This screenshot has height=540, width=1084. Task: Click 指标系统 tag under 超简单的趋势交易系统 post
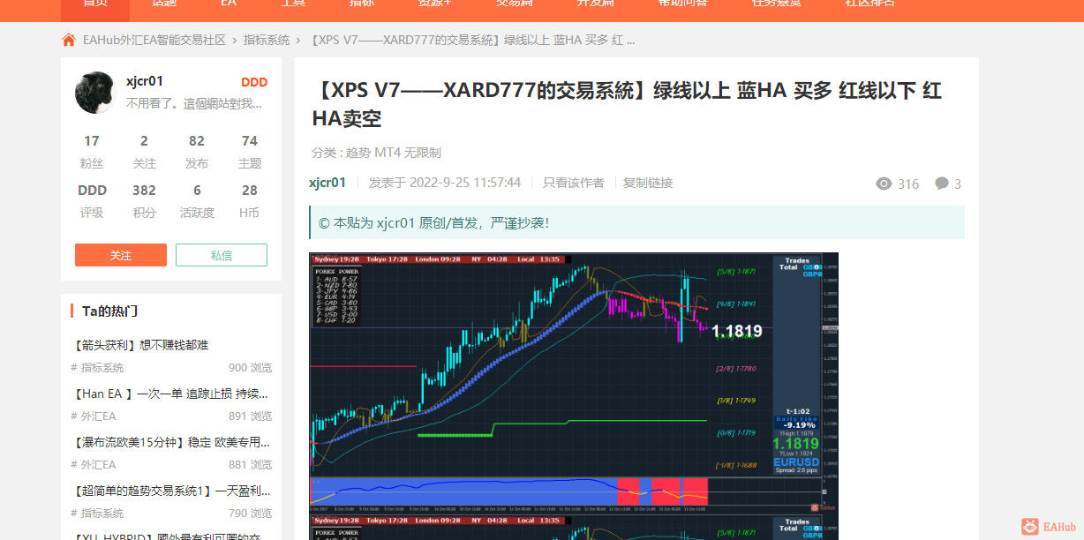click(97, 514)
